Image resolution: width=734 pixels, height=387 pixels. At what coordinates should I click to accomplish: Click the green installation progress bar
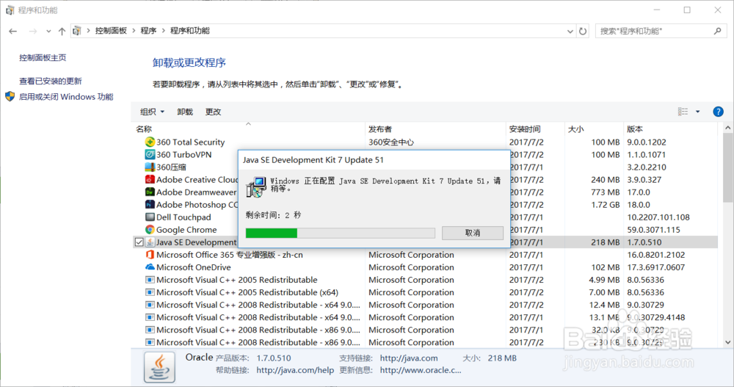pos(272,233)
